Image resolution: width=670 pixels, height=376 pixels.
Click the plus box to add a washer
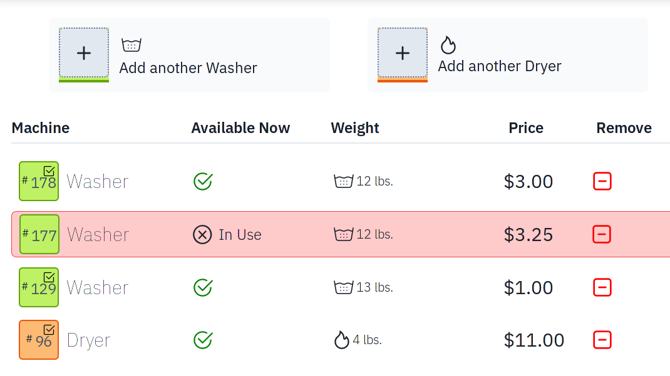click(84, 53)
